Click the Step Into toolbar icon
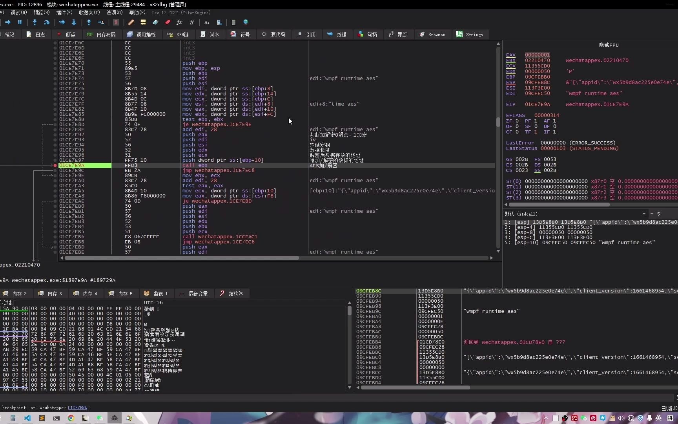This screenshot has height=424, width=678. point(35,22)
